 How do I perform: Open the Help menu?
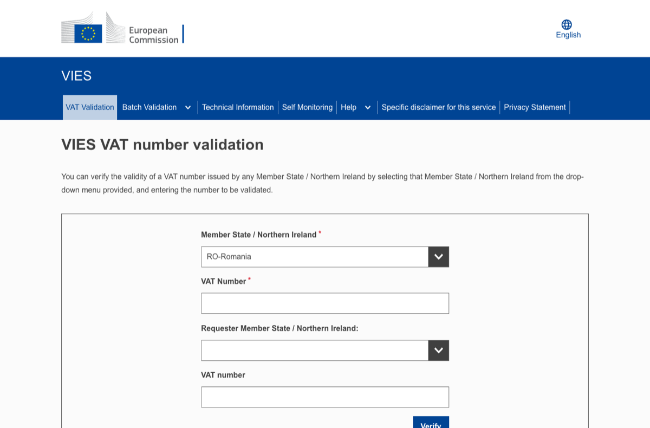tap(348, 107)
